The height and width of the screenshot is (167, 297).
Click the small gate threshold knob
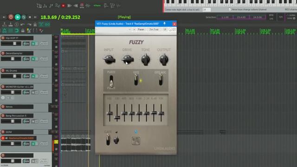pos(116,140)
